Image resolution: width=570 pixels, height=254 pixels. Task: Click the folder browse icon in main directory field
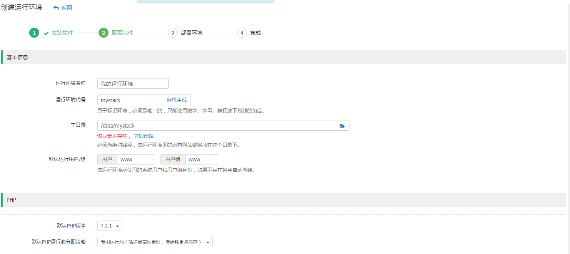(x=342, y=126)
